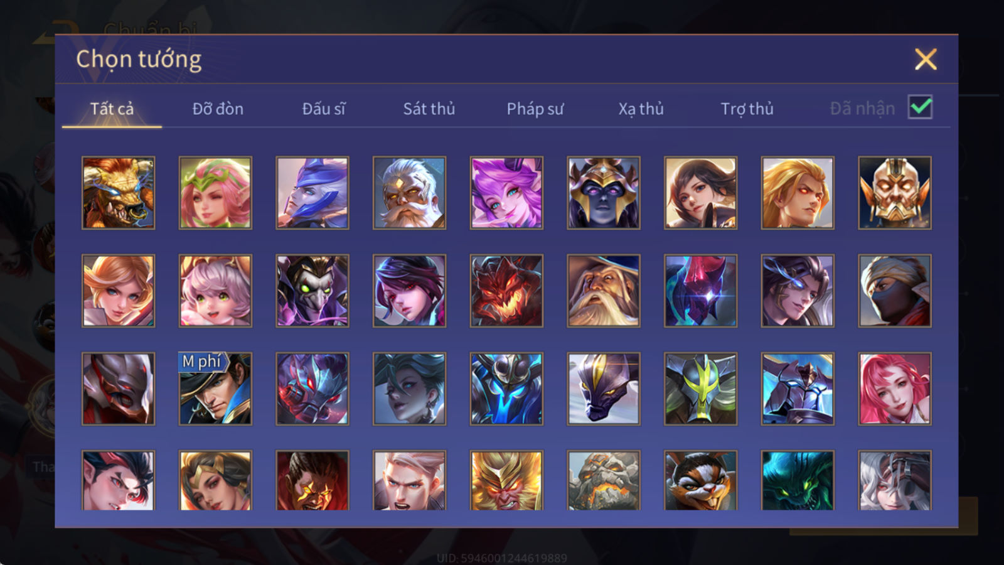Select the masked ninja with turban

tap(895, 291)
